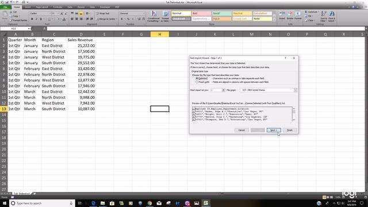Click the Format Painter tool
This screenshot has width=368, height=207.
pyautogui.click(x=18, y=20)
